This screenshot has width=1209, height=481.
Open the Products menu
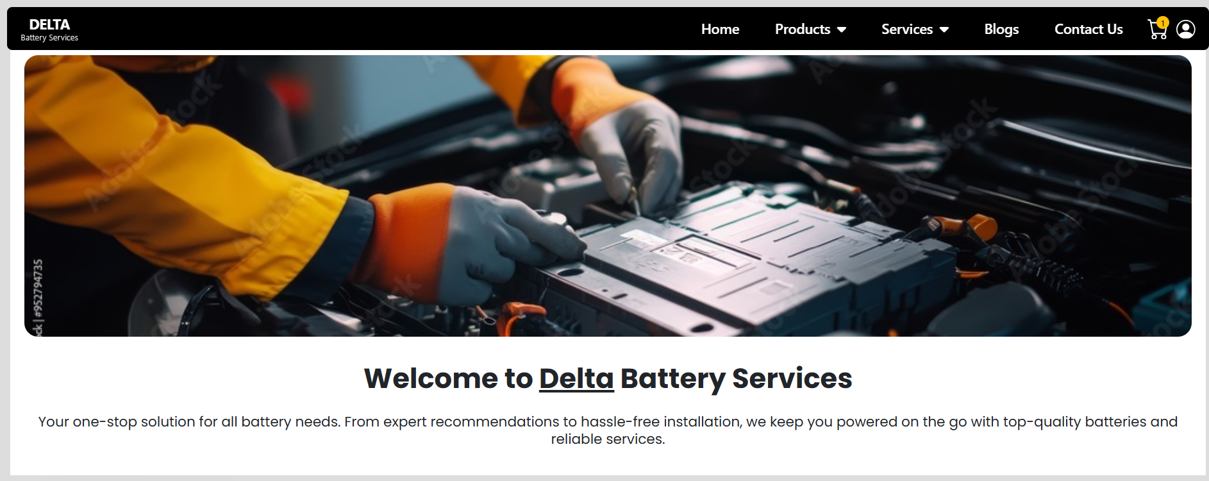point(803,29)
